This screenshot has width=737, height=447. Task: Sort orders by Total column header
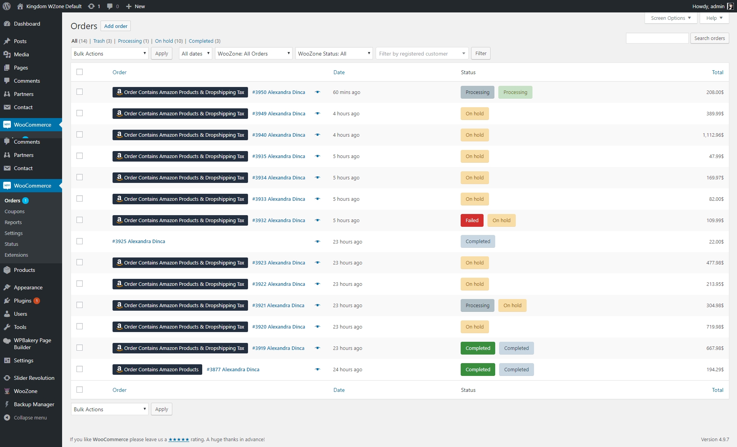tap(718, 72)
